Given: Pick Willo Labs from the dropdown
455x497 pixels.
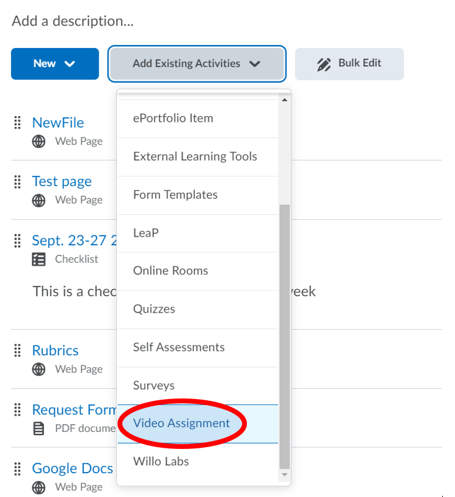Looking at the screenshot, I should pos(161,461).
